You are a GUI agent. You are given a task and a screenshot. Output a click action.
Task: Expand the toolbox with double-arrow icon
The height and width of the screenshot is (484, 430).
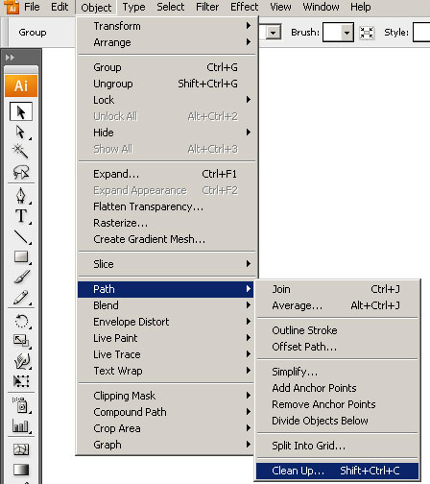[x=10, y=58]
